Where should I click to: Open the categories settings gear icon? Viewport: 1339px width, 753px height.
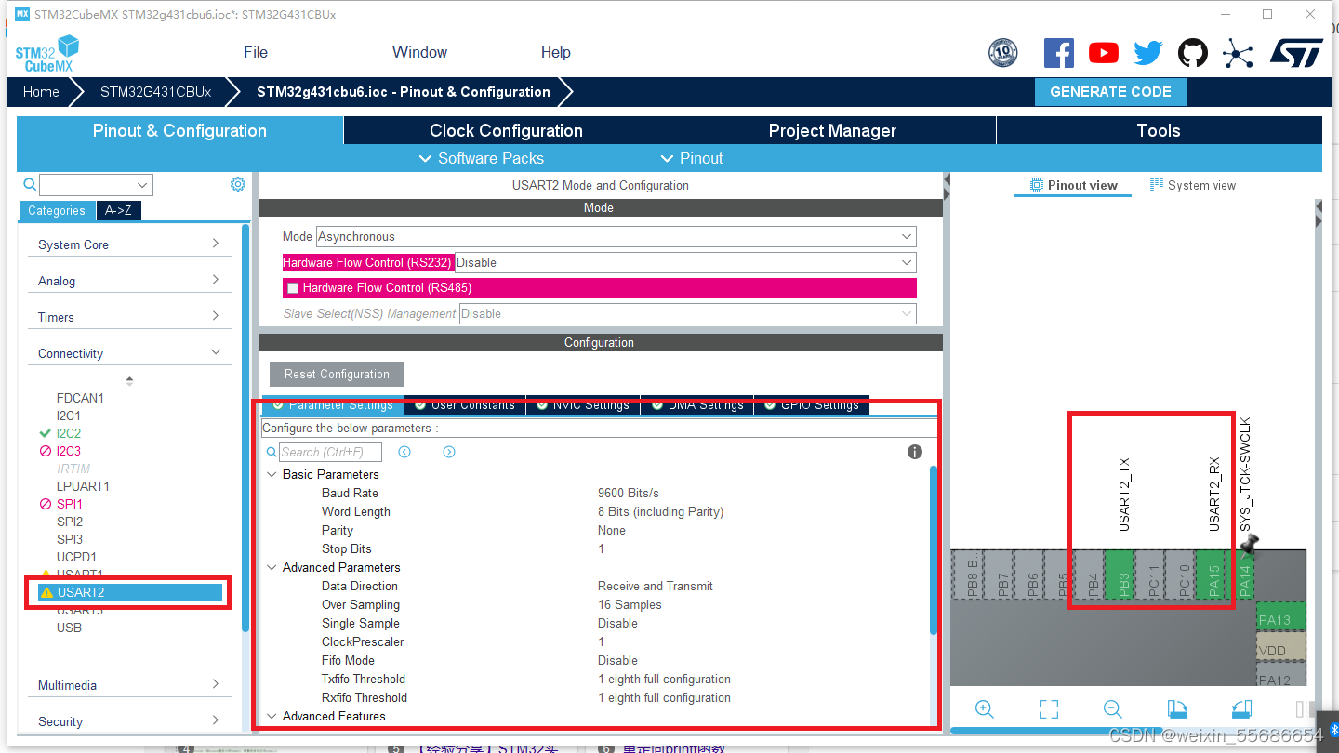point(238,184)
